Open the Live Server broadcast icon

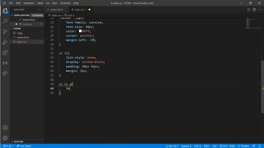pyautogui.click(x=5, y=63)
